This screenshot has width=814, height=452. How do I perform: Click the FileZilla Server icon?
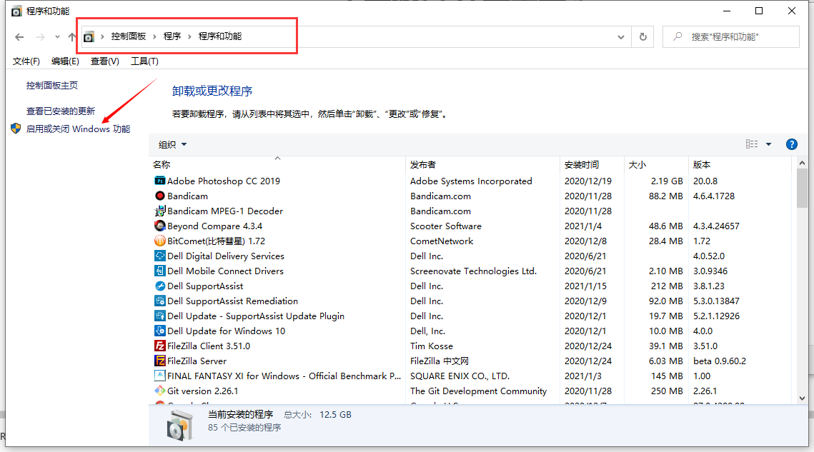[x=160, y=361]
